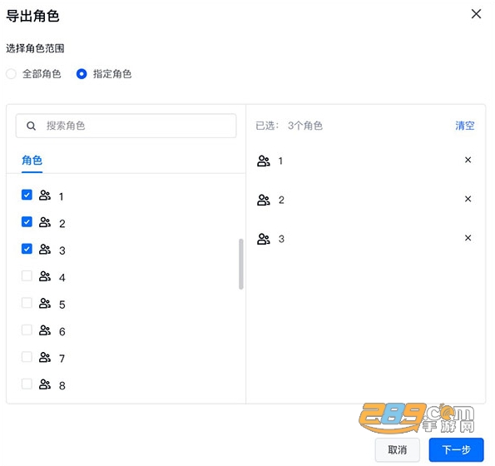Click the 取消 button
Viewport: 495px width, 466px height.
point(398,449)
